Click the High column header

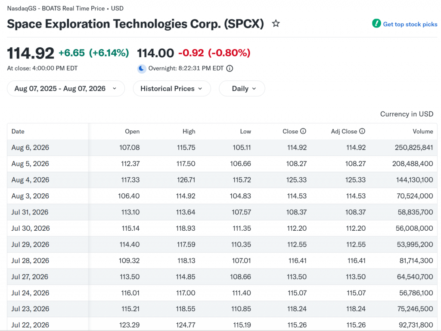click(189, 132)
